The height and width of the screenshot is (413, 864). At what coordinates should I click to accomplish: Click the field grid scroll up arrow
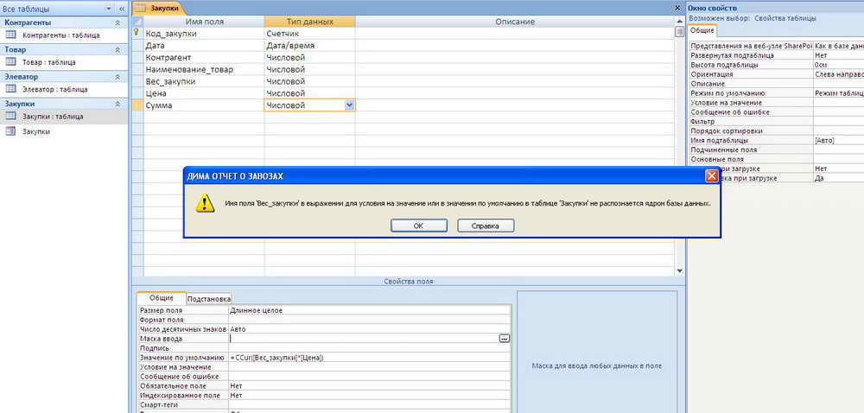pos(679,22)
